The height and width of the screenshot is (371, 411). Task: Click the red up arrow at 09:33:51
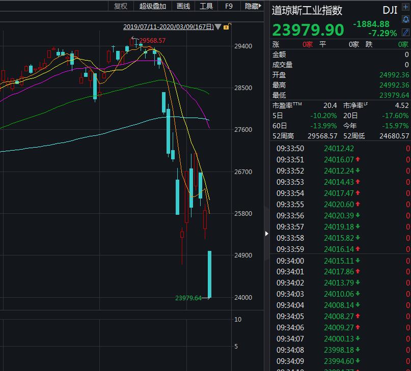pos(358,160)
